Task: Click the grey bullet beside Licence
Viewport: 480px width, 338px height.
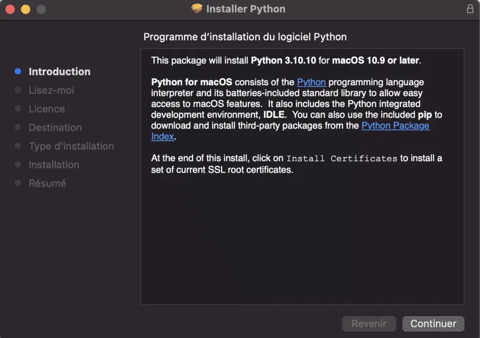Action: [x=18, y=109]
